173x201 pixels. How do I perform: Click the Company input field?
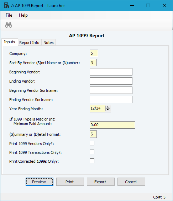(x=94, y=53)
